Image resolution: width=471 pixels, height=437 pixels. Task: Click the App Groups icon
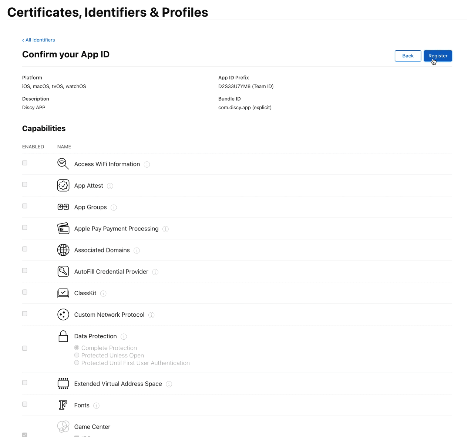63,207
